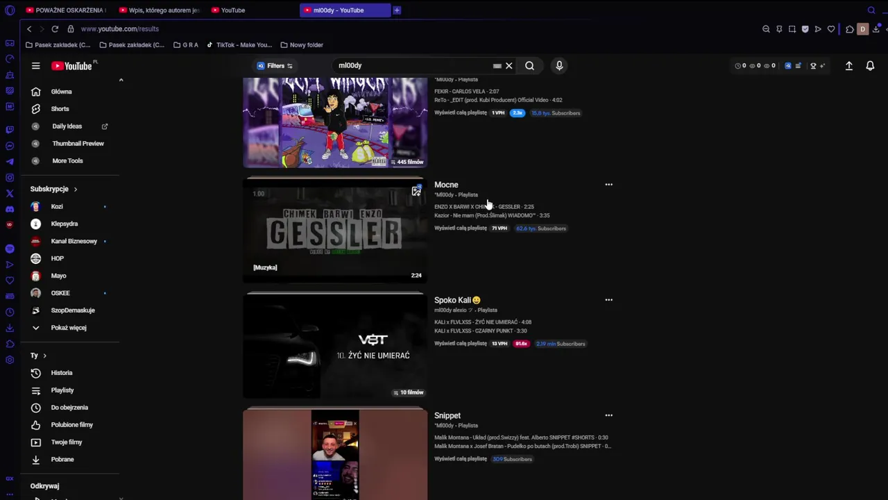This screenshot has height=500, width=888.
Task: Open More Tools entry
Action: (x=67, y=161)
